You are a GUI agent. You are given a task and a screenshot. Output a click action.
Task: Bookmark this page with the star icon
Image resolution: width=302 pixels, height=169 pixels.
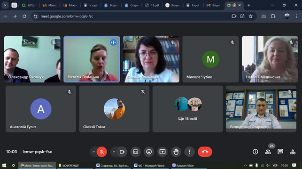click(x=251, y=16)
